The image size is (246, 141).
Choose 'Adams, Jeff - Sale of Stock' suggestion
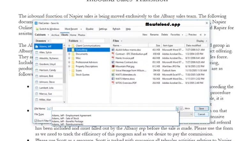[x=65, y=118]
